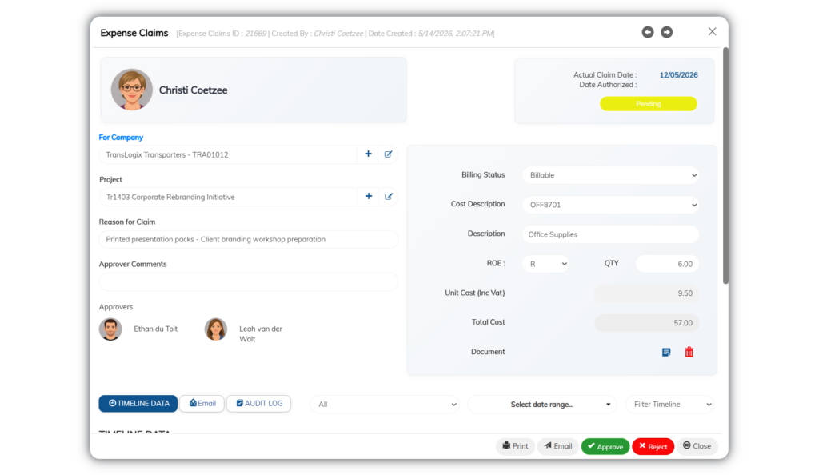819x475 pixels.
Task: Click the Reason for Claim field
Action: [x=249, y=239]
